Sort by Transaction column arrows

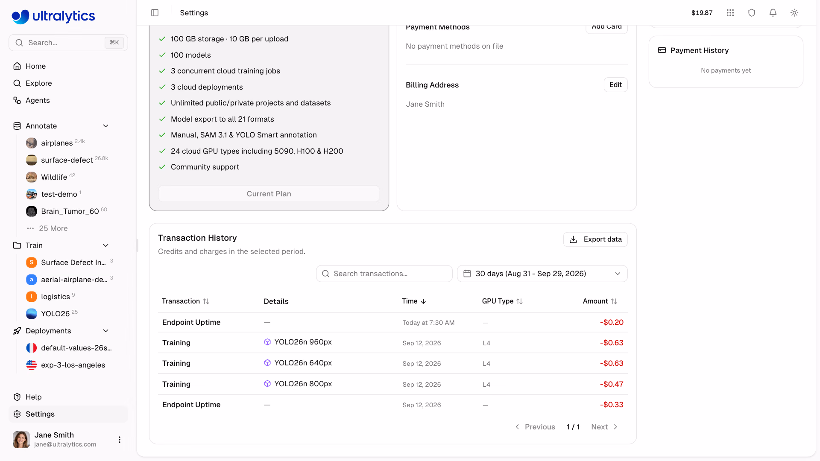pyautogui.click(x=206, y=301)
